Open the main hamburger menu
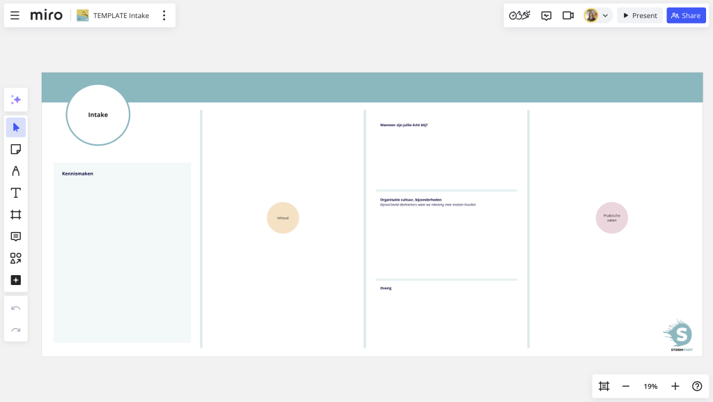Screen dimensions: 713x402 click(x=15, y=15)
